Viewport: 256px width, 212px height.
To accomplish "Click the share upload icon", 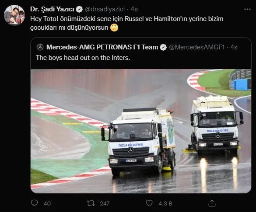I will [212, 203].
